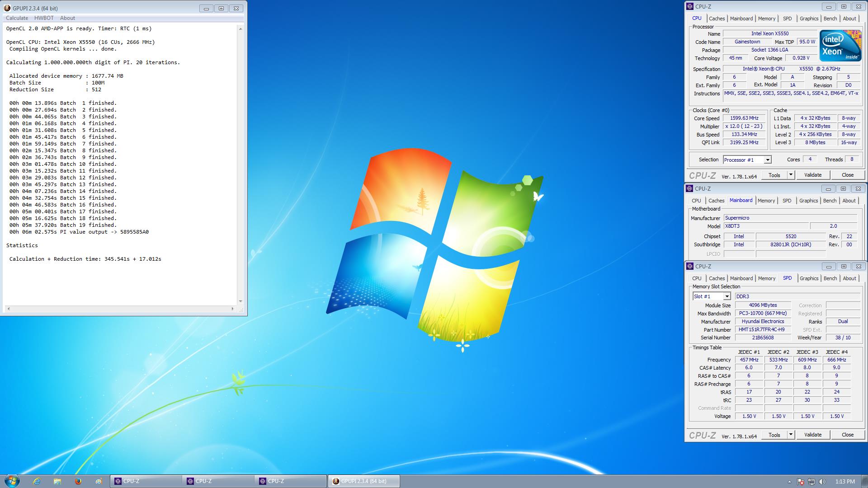The height and width of the screenshot is (488, 868).
Task: Open the Calculate menu in GPUPI
Action: point(17,18)
